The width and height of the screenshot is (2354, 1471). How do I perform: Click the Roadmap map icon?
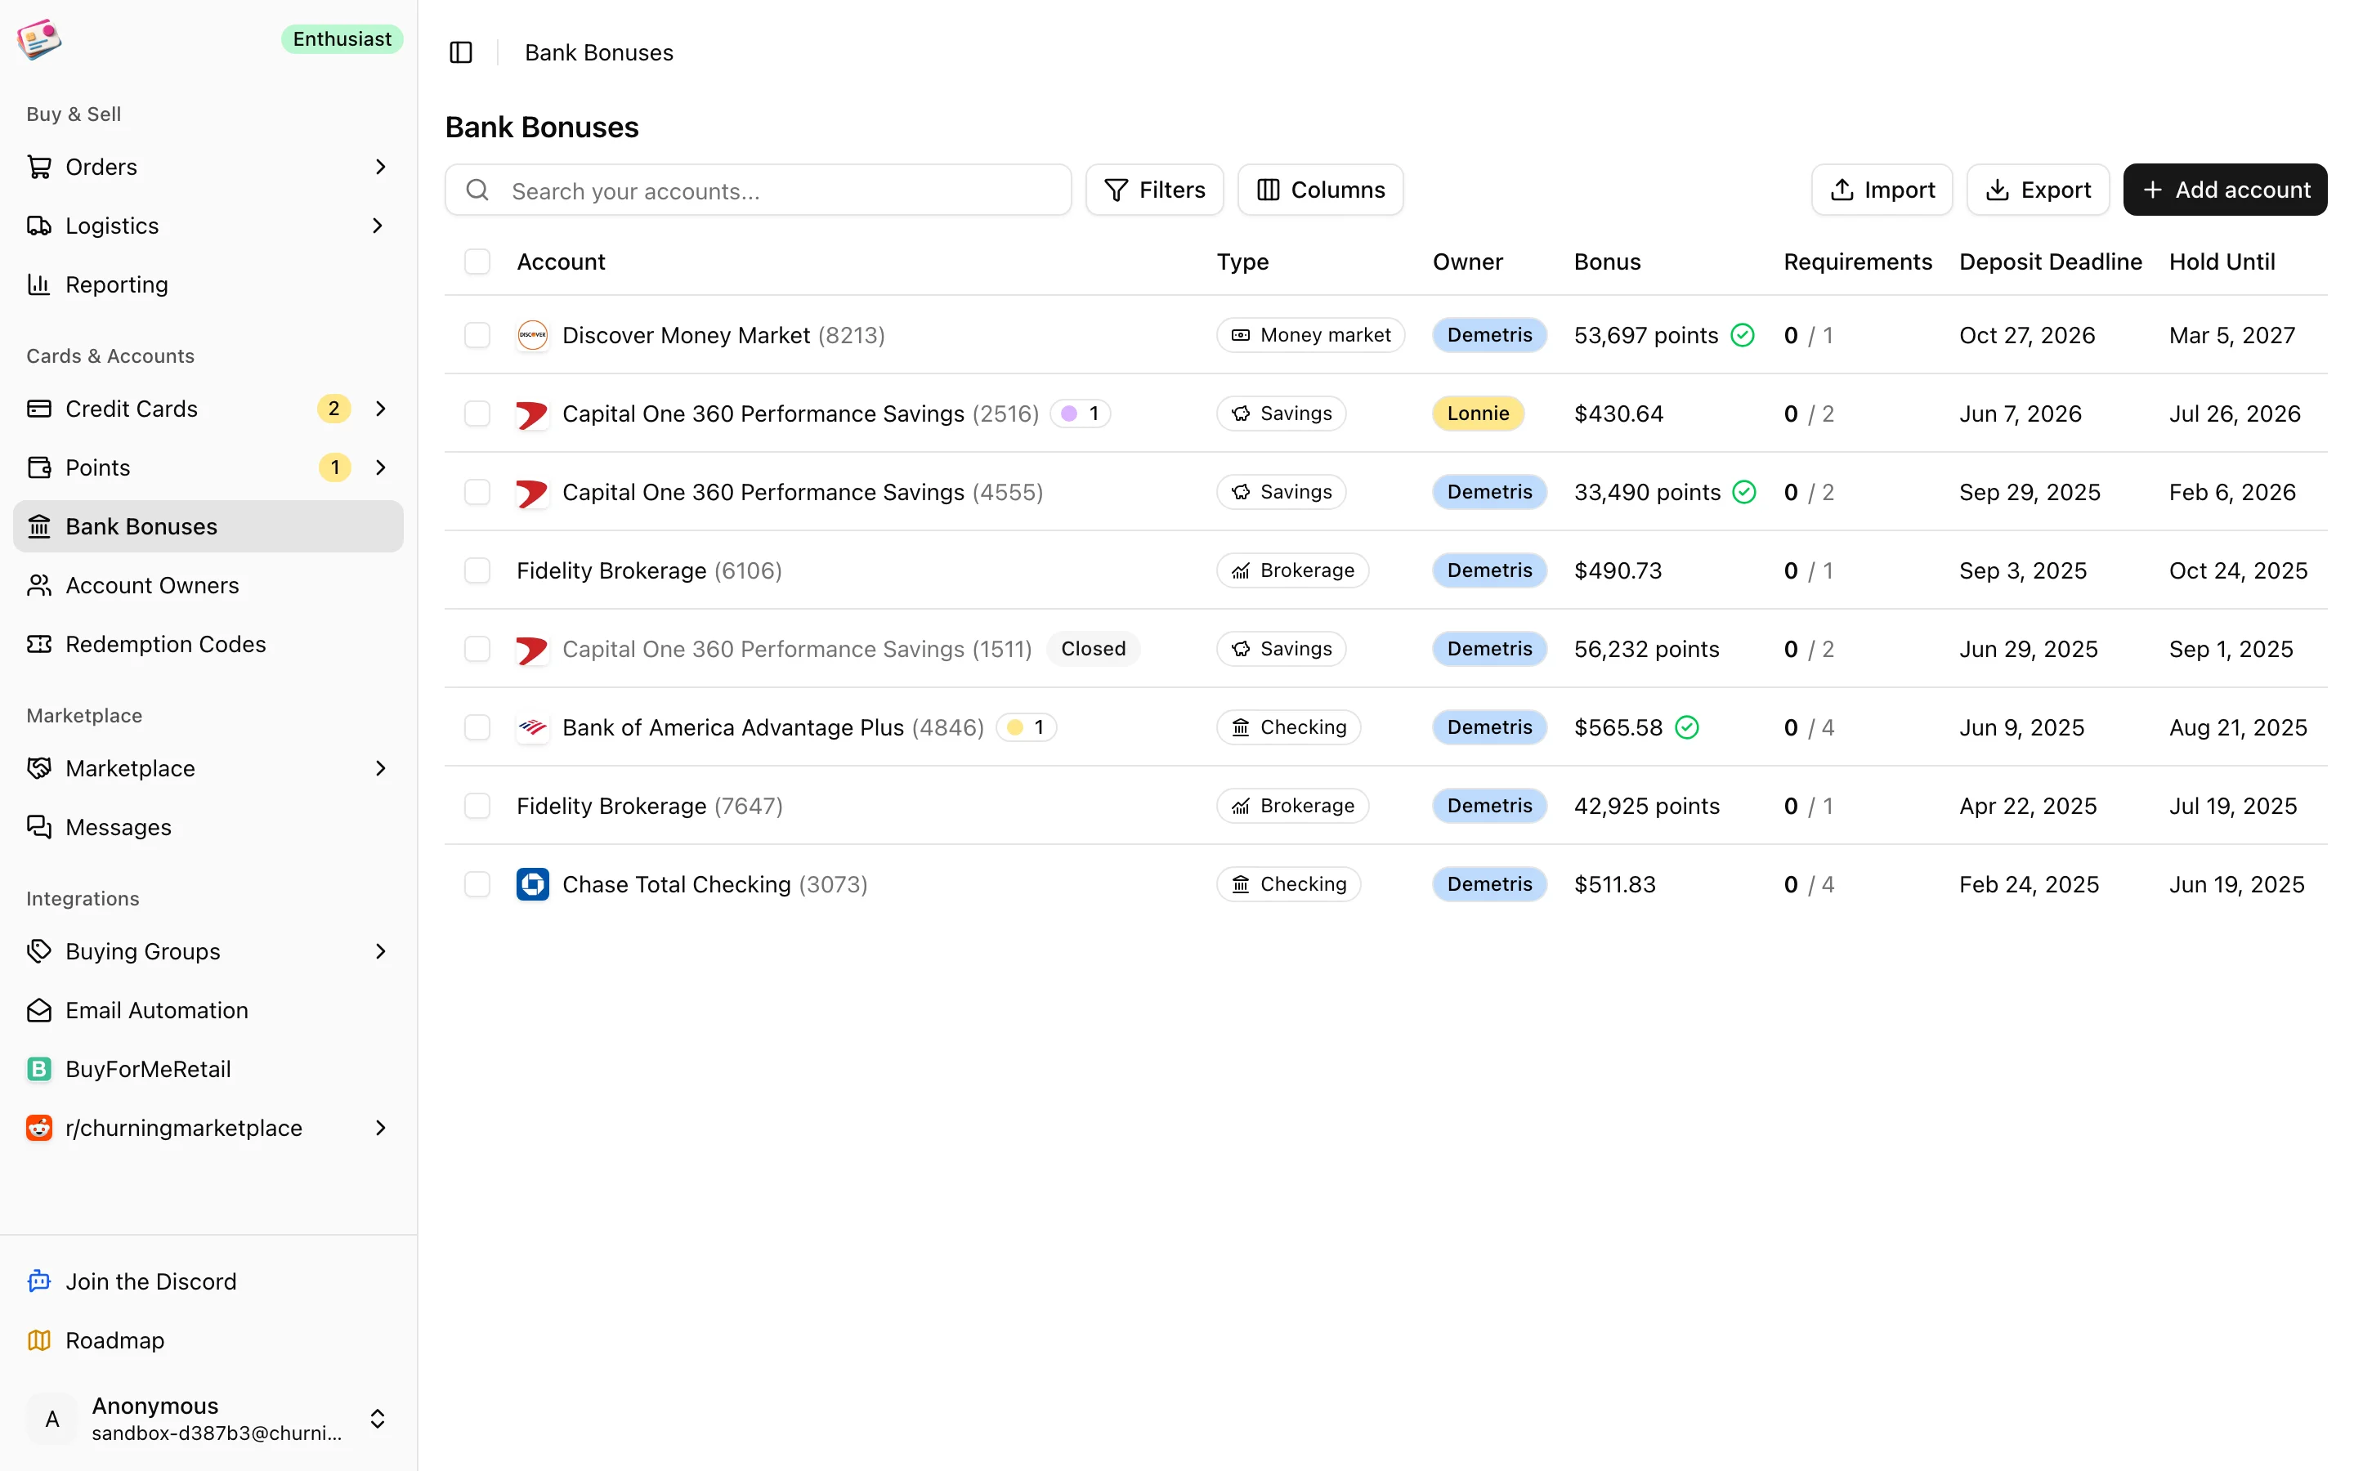[39, 1339]
